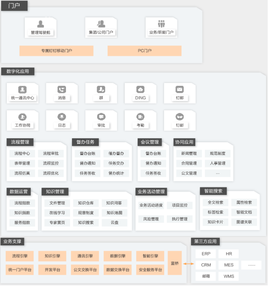
Task: Select 流程仿真 item
Action: (22, 174)
